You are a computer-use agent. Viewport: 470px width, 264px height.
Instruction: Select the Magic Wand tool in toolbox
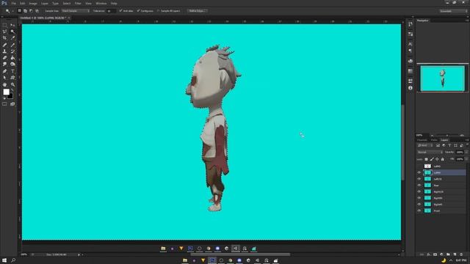[x=12, y=32]
